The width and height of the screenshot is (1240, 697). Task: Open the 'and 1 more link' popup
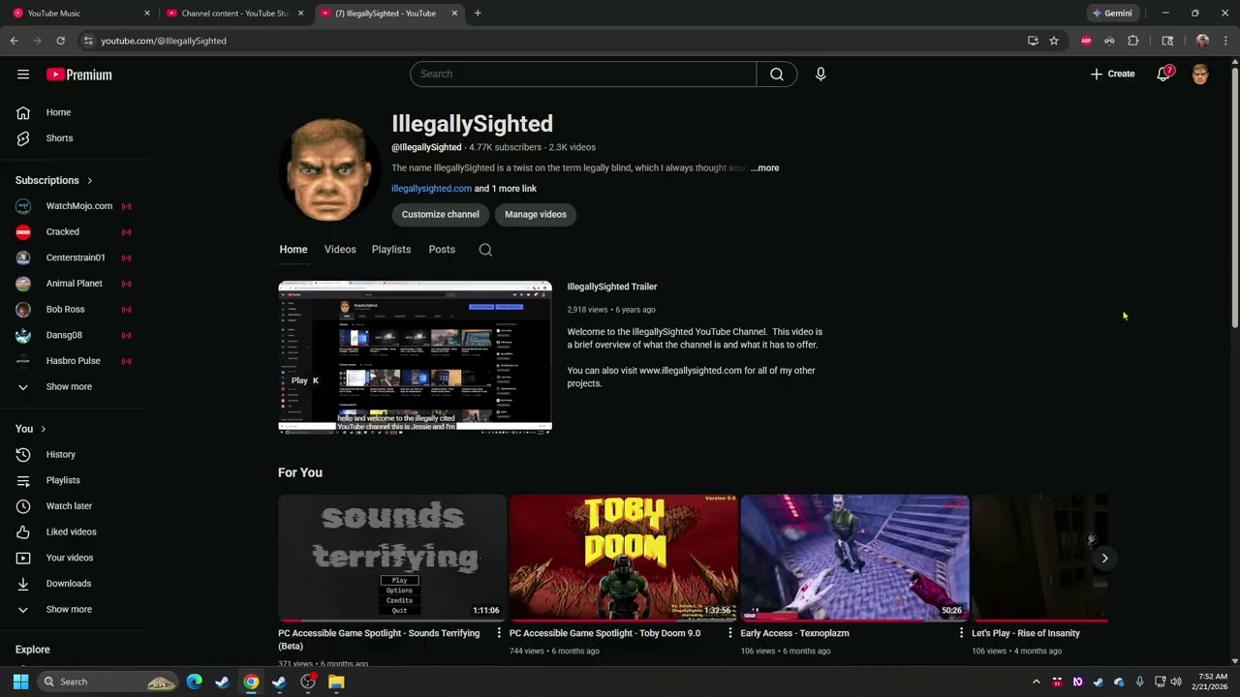pyautogui.click(x=506, y=189)
